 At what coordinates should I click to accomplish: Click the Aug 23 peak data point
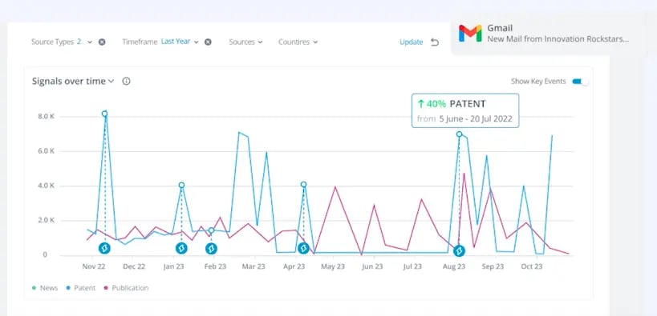coord(459,134)
